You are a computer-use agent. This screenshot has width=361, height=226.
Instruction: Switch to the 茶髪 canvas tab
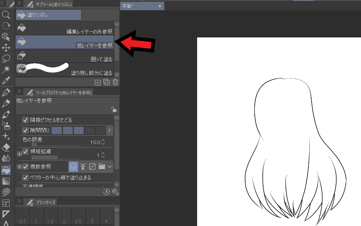pyautogui.click(x=142, y=6)
